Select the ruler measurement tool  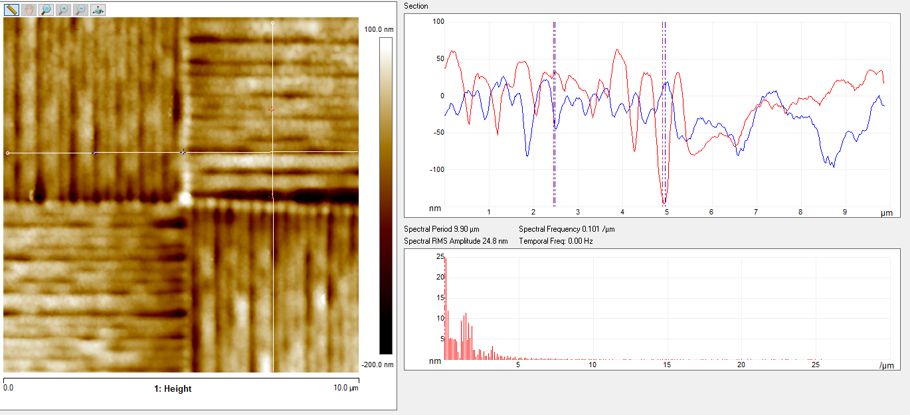[x=11, y=10]
